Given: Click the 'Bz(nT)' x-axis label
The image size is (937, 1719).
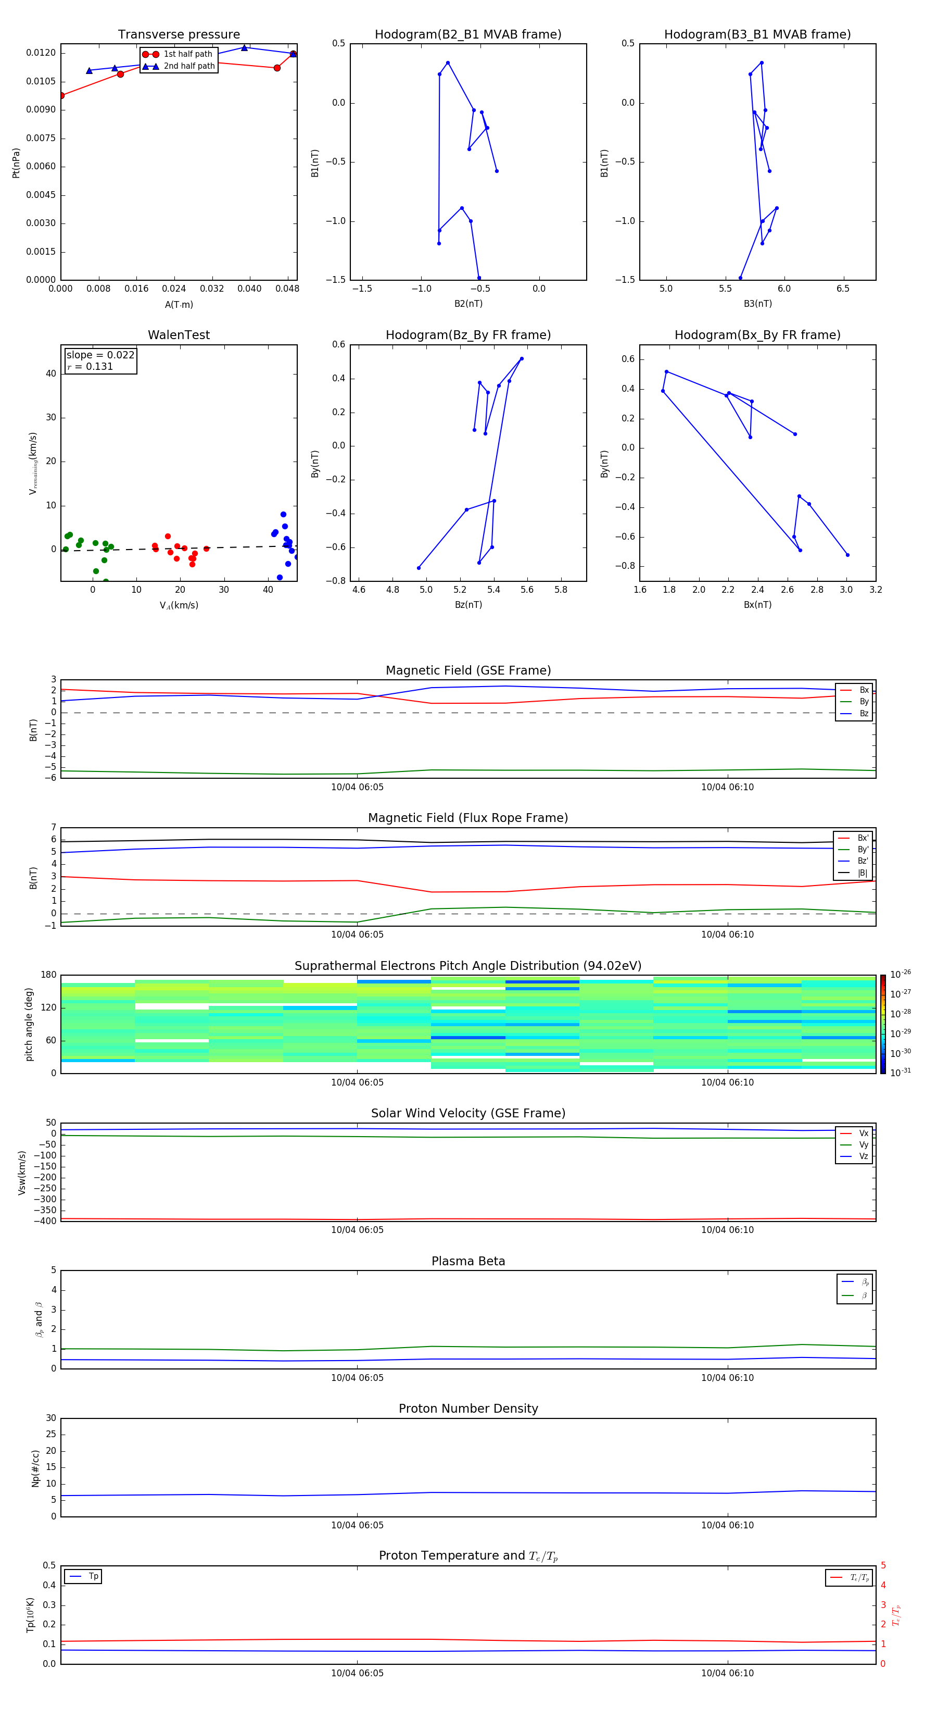Looking at the screenshot, I should (468, 605).
